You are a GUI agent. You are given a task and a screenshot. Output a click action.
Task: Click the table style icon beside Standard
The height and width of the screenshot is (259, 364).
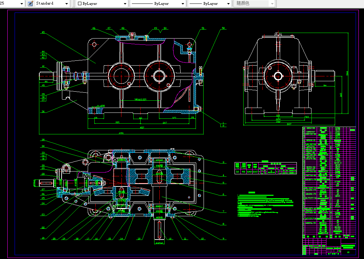pos(30,3)
